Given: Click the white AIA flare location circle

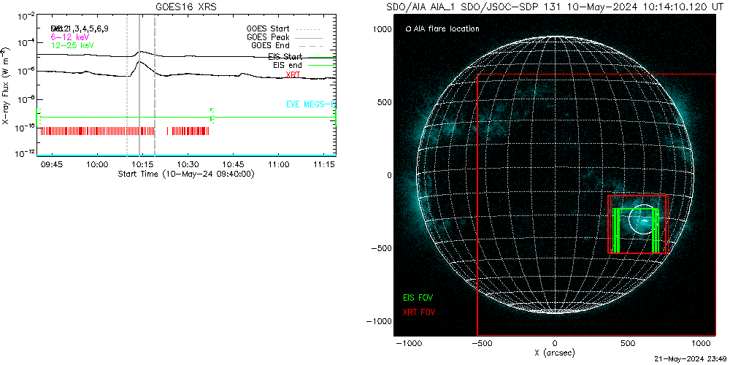Looking at the screenshot, I should [643, 220].
